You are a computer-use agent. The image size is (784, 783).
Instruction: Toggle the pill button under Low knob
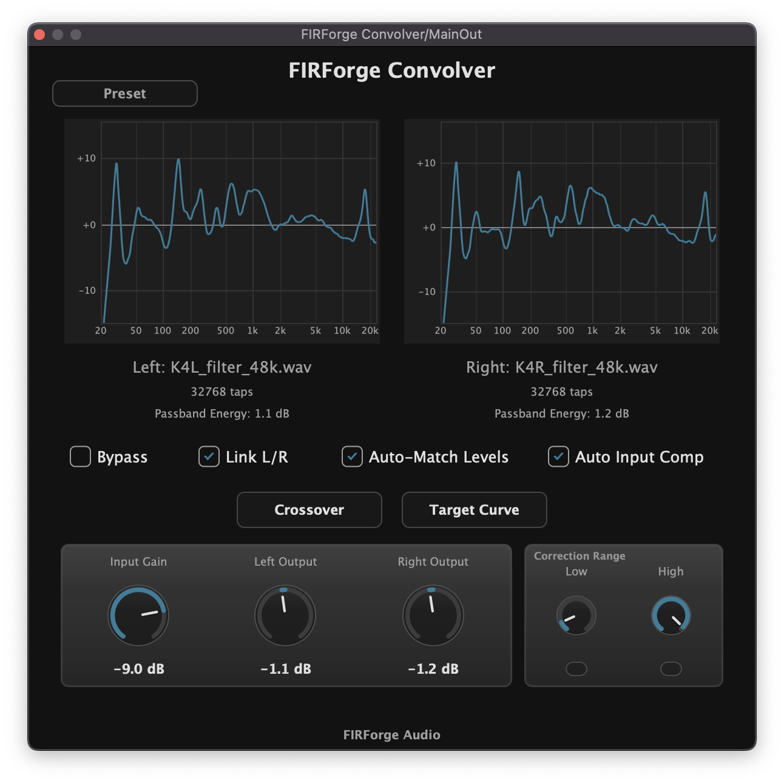click(x=576, y=669)
